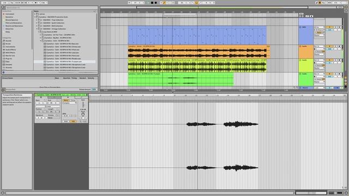This screenshot has height=196, width=349.
Task: Stop playback with the Stop button
Action: point(152,3)
